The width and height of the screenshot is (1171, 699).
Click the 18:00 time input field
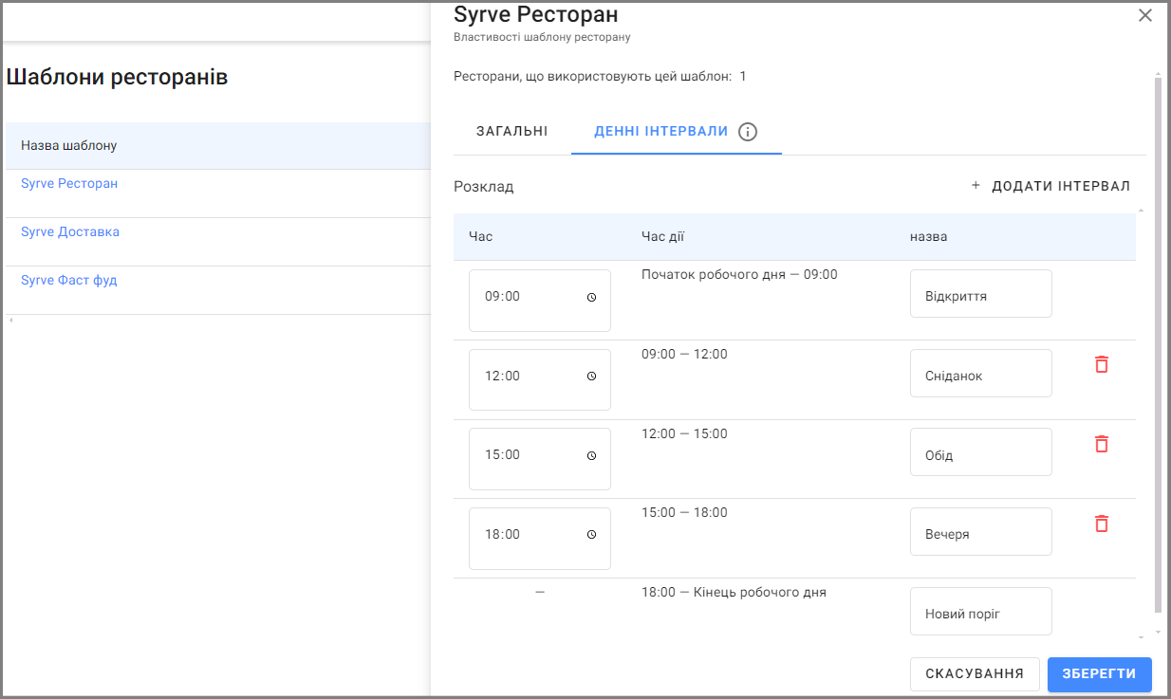tap(540, 539)
